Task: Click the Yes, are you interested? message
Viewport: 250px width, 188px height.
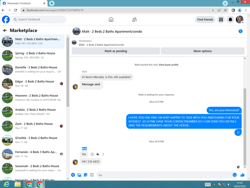Action: (x=224, y=110)
